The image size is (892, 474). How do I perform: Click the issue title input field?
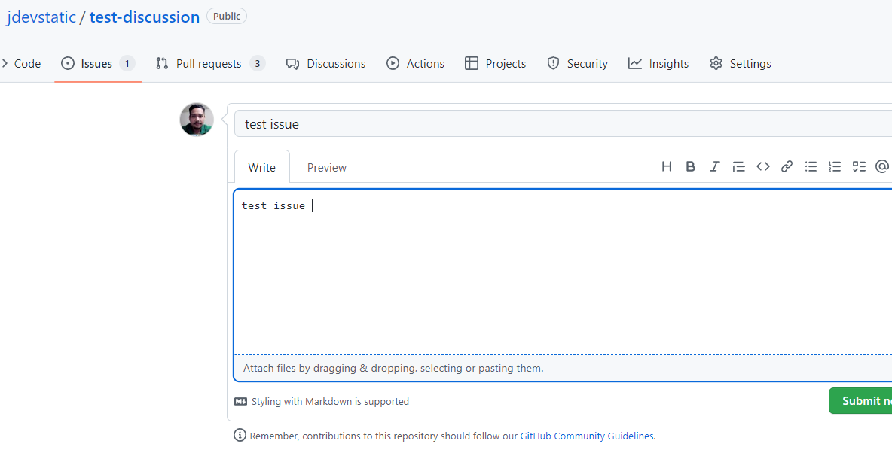527,123
